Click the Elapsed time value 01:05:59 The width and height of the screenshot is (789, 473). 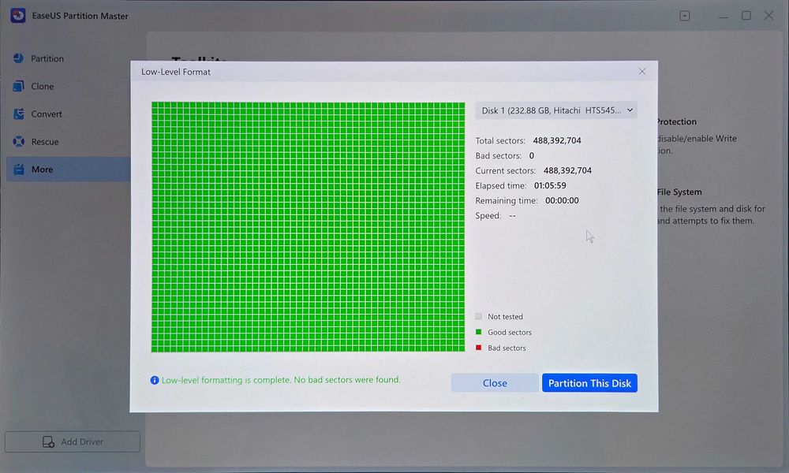coord(550,185)
